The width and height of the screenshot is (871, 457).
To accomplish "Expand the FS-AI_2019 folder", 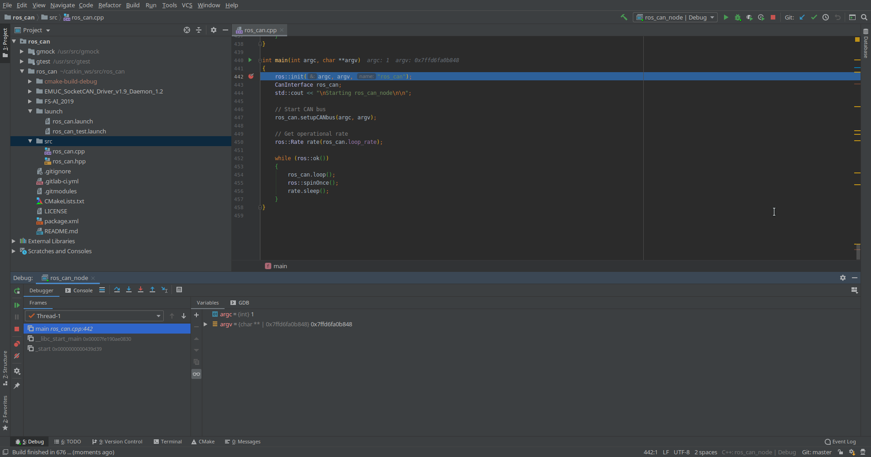I will click(30, 101).
